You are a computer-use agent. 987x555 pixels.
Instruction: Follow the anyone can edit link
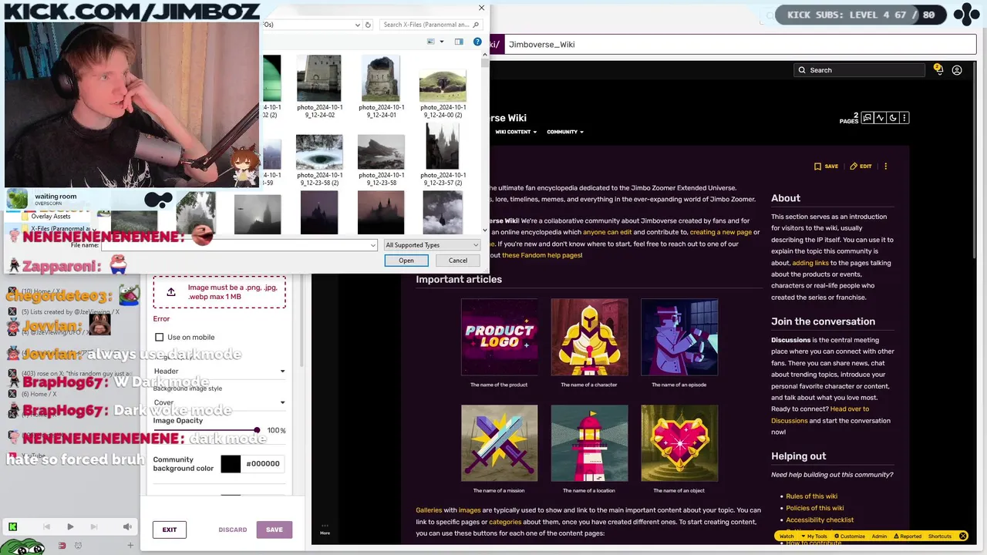click(x=607, y=232)
